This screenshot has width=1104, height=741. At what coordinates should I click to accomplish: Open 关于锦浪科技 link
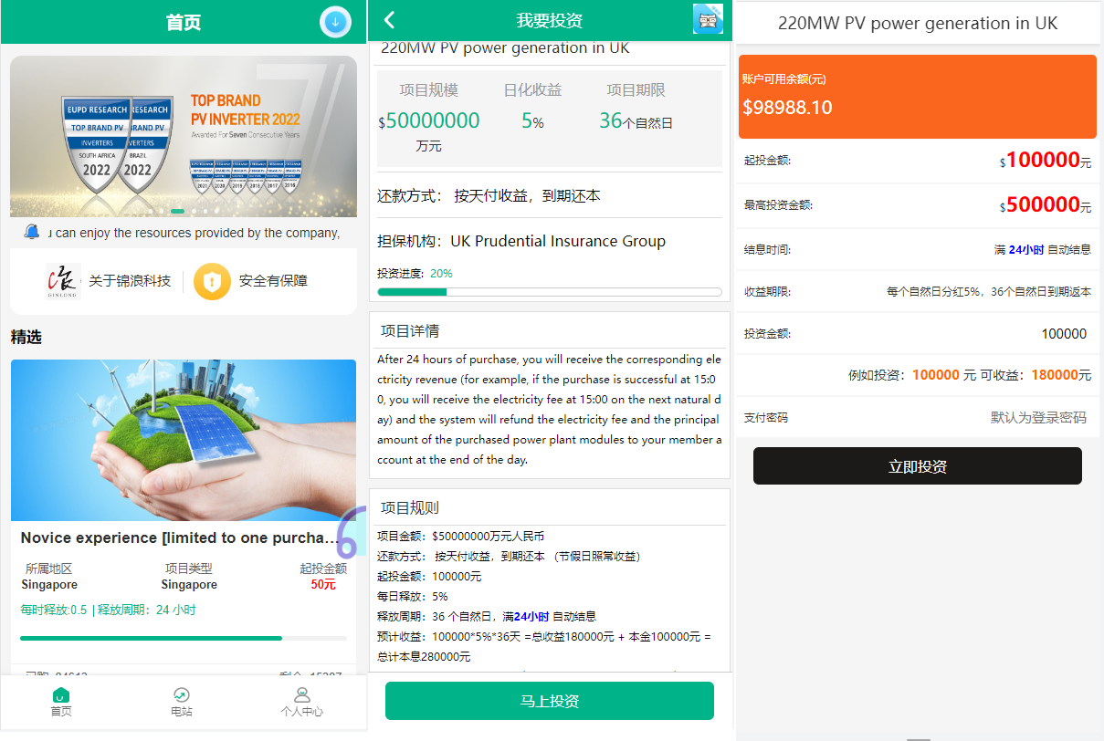click(x=130, y=281)
